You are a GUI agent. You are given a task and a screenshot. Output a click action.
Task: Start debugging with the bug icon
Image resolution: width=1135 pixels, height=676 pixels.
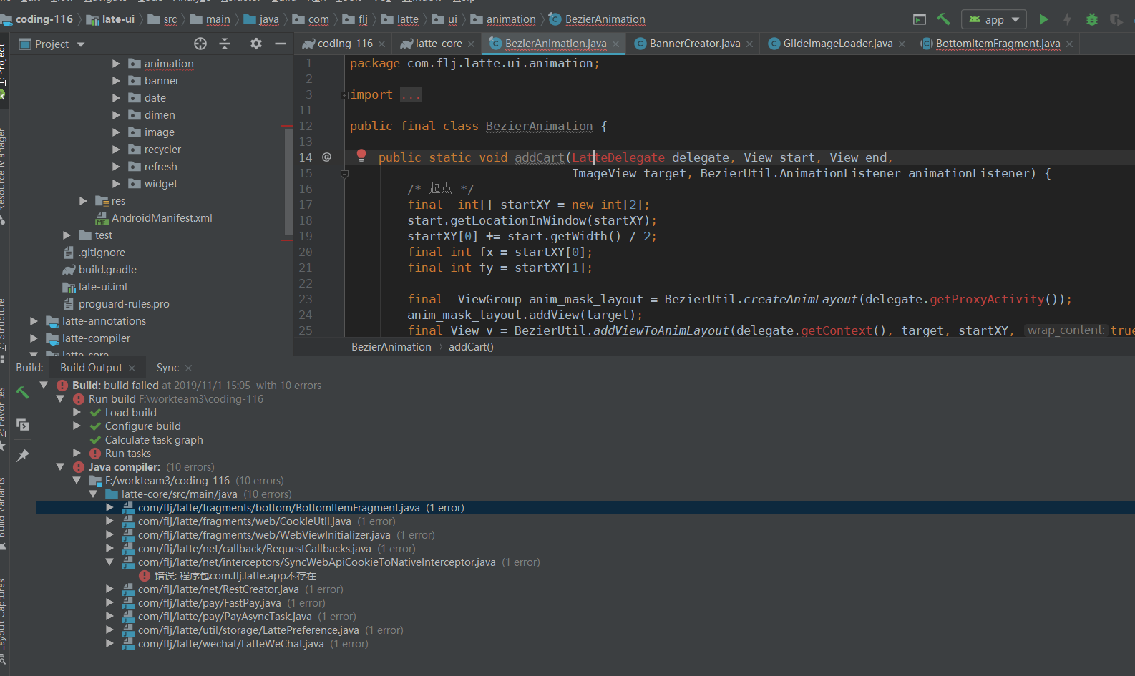1091,19
